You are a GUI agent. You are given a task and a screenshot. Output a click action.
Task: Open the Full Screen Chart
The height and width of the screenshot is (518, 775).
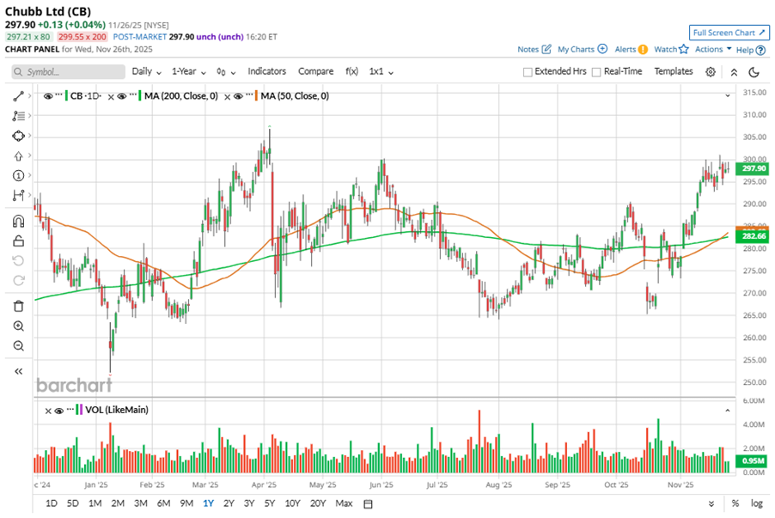point(729,33)
